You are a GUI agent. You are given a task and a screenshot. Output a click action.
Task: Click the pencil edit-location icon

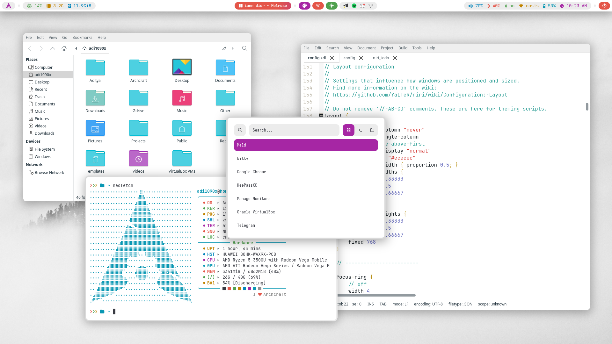(x=224, y=48)
